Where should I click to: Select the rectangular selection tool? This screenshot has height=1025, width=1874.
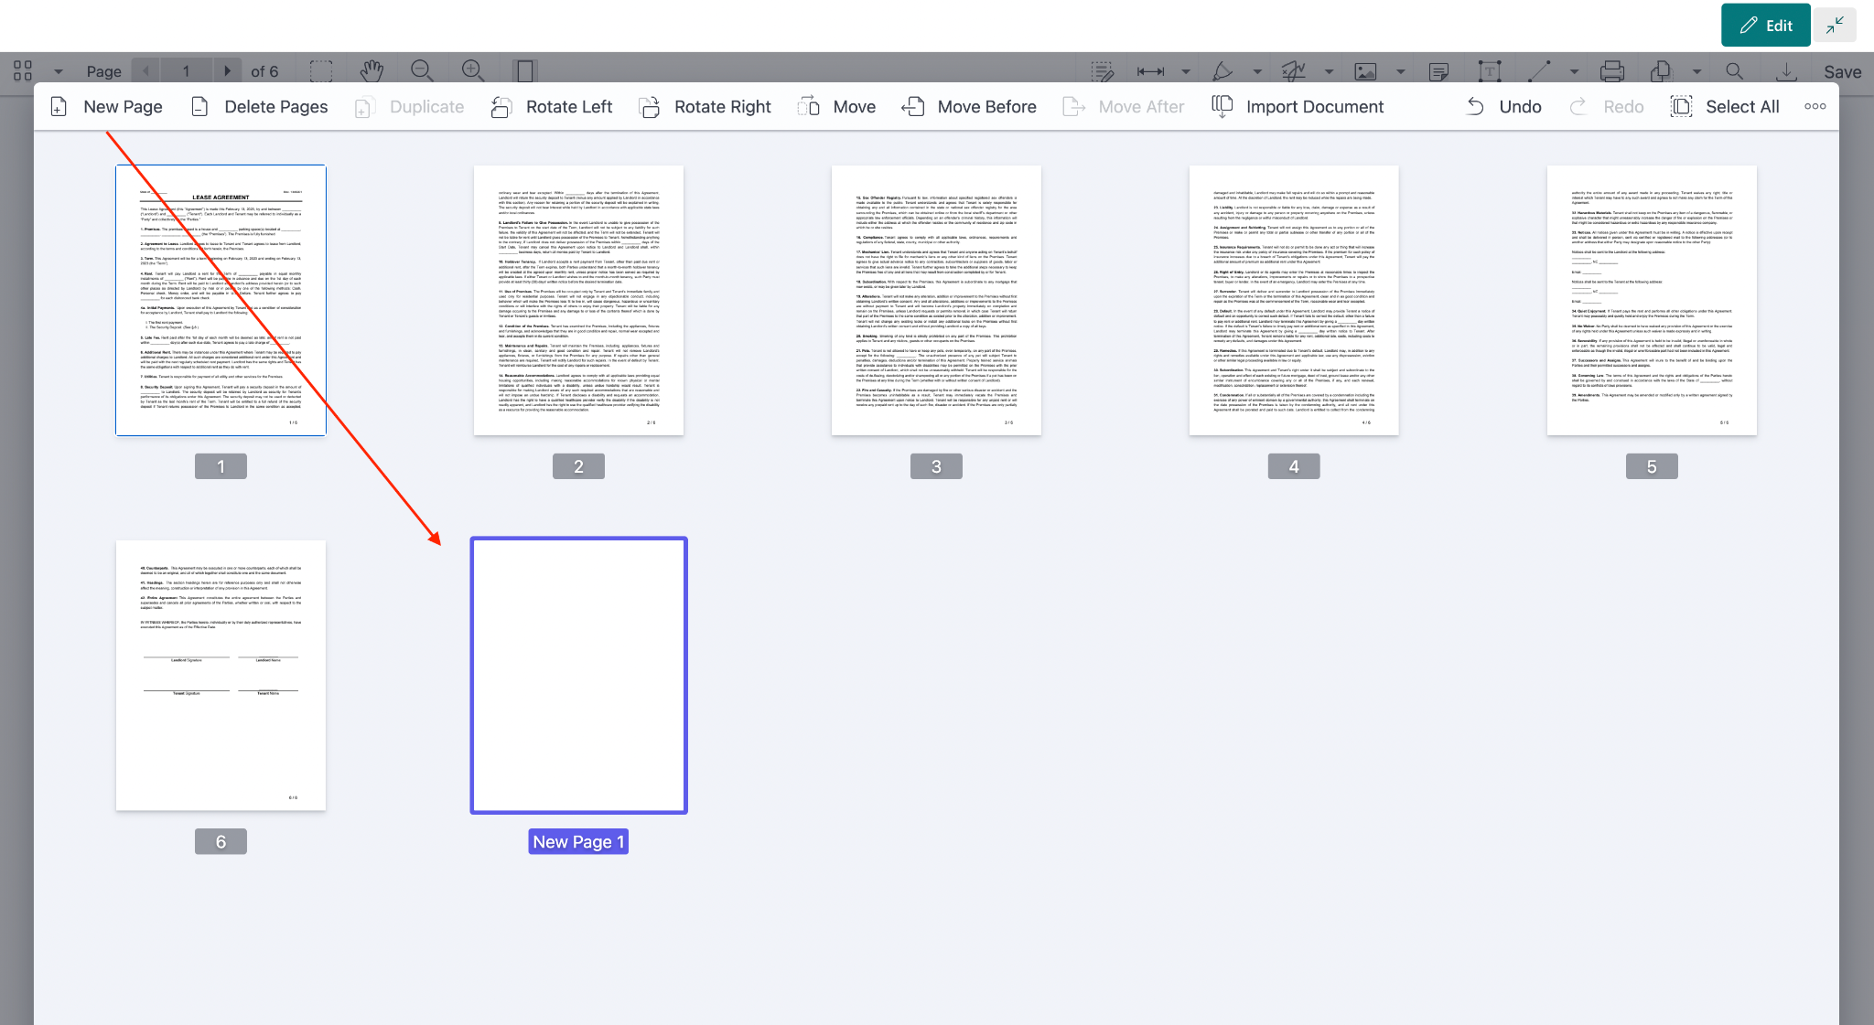(322, 70)
